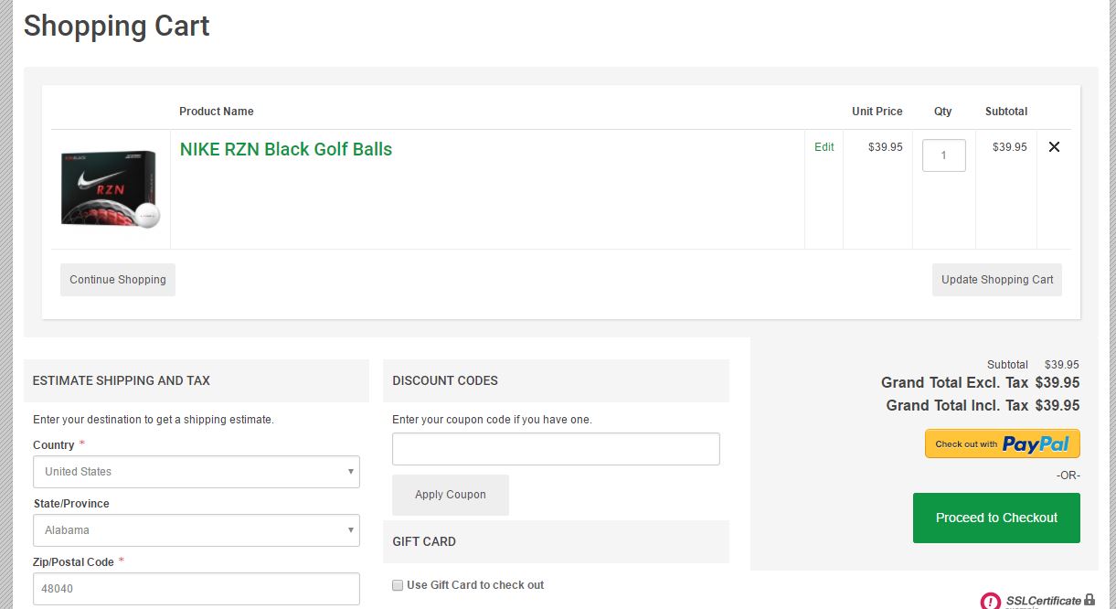Click Apply Coupon

coord(450,494)
